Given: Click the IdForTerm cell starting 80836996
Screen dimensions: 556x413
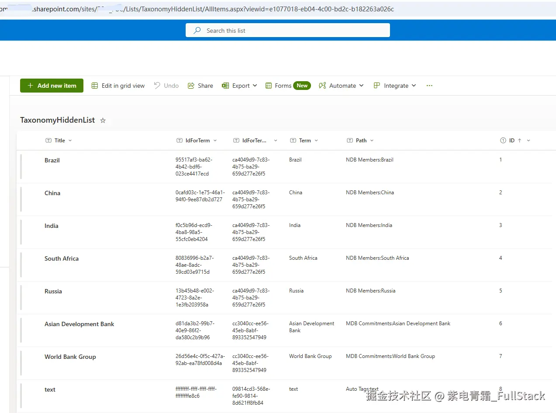Looking at the screenshot, I should [x=195, y=265].
